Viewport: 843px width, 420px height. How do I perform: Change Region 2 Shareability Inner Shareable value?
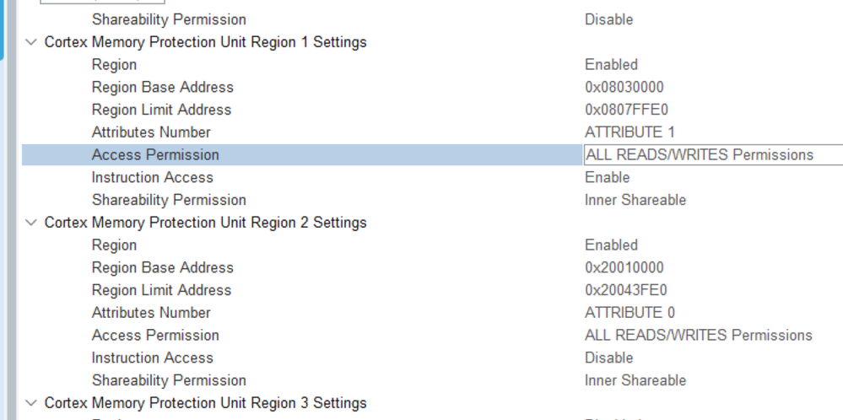click(635, 380)
